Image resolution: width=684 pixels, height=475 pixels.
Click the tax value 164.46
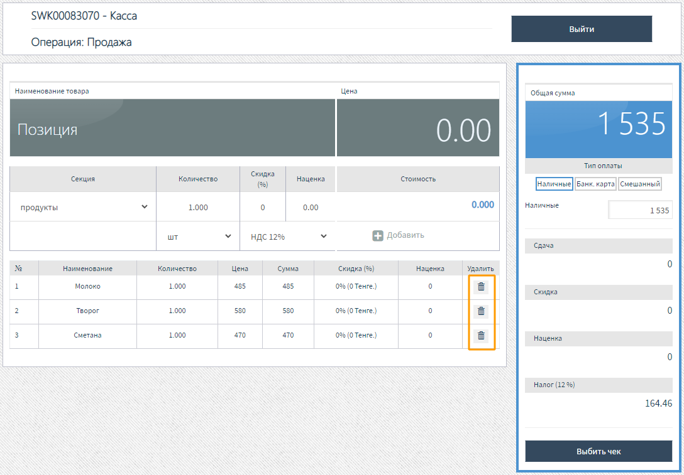658,403
